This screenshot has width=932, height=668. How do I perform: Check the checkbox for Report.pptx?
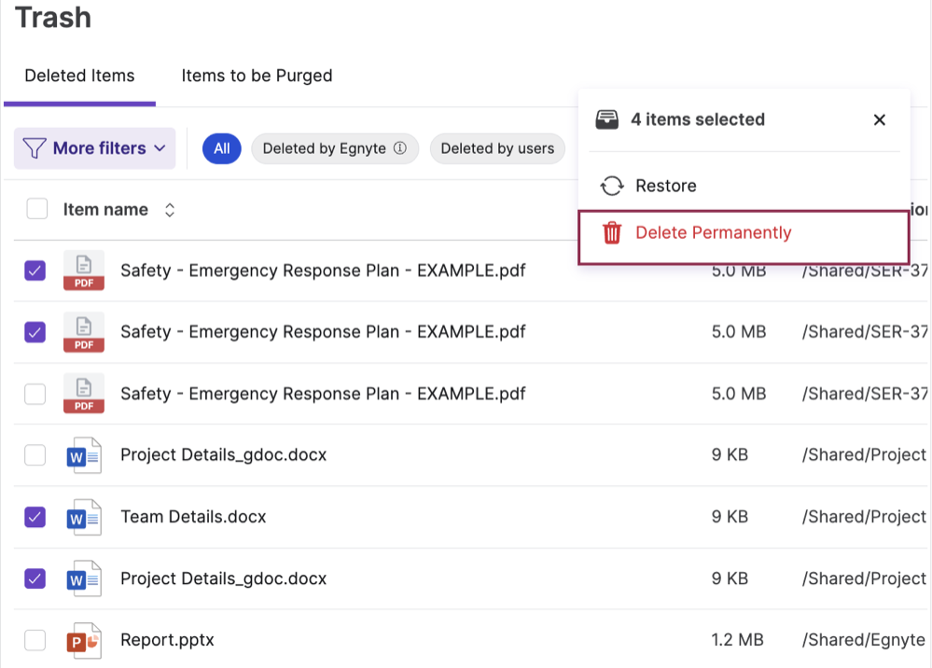point(35,640)
